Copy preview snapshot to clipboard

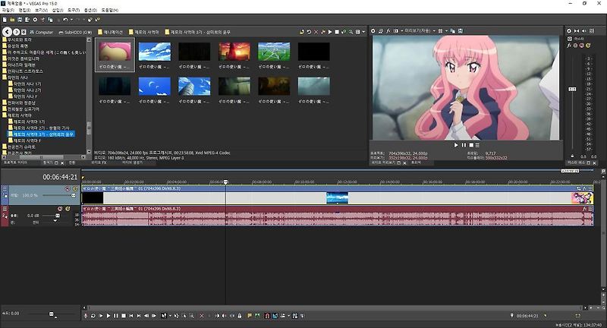[x=452, y=30]
